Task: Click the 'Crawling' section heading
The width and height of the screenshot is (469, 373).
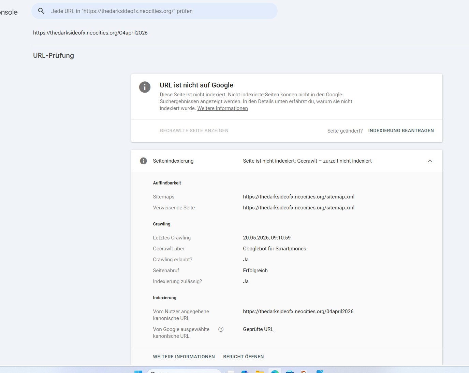Action: [x=162, y=224]
